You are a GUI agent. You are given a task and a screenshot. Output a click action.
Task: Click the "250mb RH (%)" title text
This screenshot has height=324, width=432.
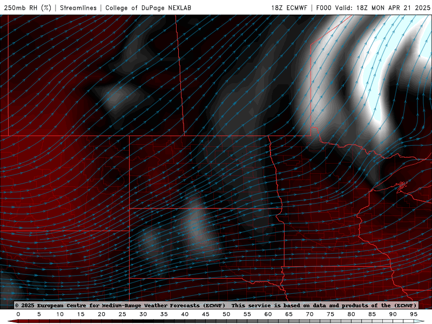28,8
